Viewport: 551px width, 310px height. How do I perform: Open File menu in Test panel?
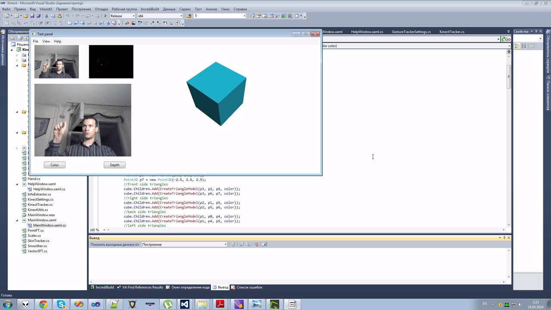coord(35,41)
